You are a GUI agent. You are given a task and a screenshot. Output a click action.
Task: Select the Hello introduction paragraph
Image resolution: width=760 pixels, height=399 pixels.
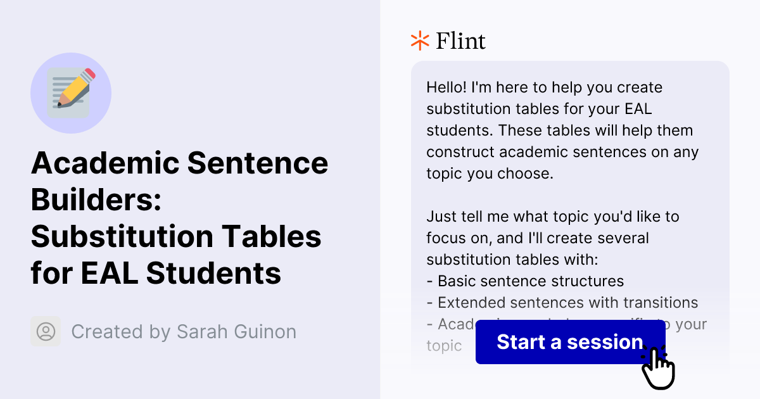[562, 130]
